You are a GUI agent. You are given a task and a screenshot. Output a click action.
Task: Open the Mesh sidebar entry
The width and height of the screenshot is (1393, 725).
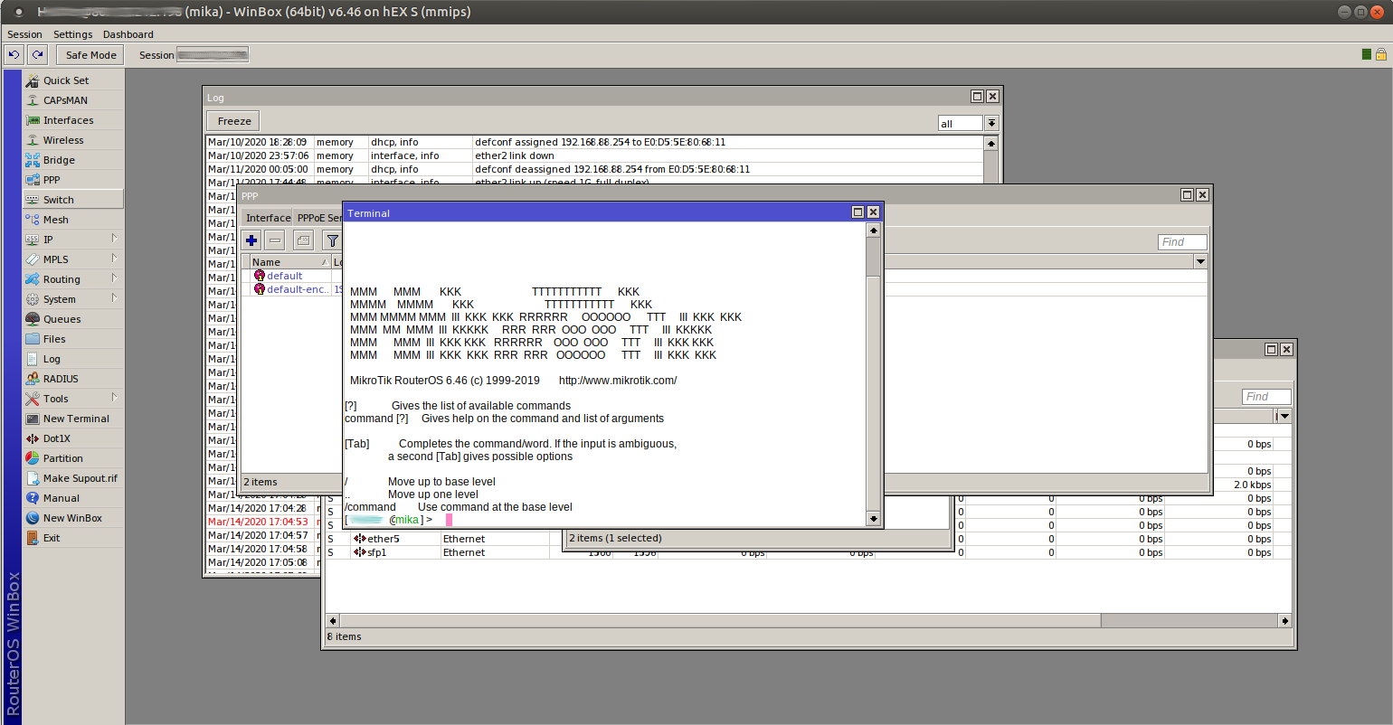point(72,220)
